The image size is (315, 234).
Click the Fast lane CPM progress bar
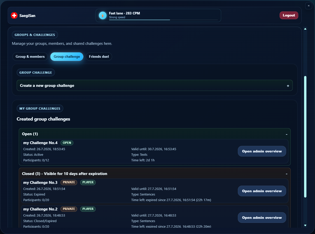coord(163,20)
